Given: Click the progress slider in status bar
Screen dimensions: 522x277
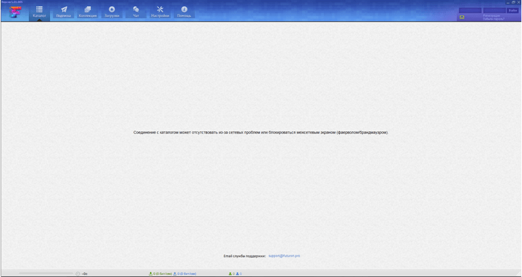Looking at the screenshot, I should click(x=46, y=273).
